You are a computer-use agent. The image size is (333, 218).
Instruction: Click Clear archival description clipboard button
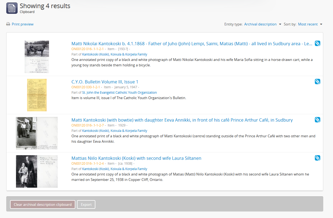[43, 204]
